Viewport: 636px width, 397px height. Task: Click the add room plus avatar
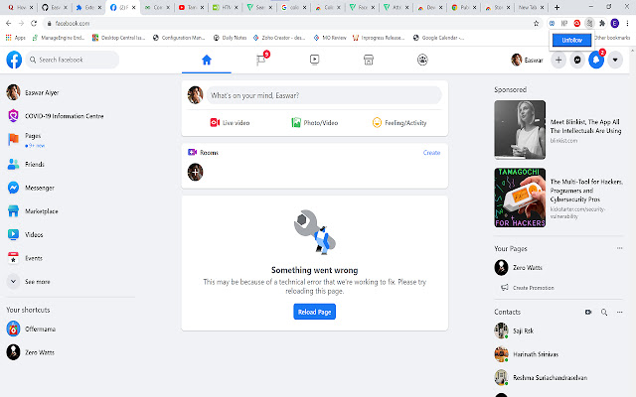click(195, 172)
